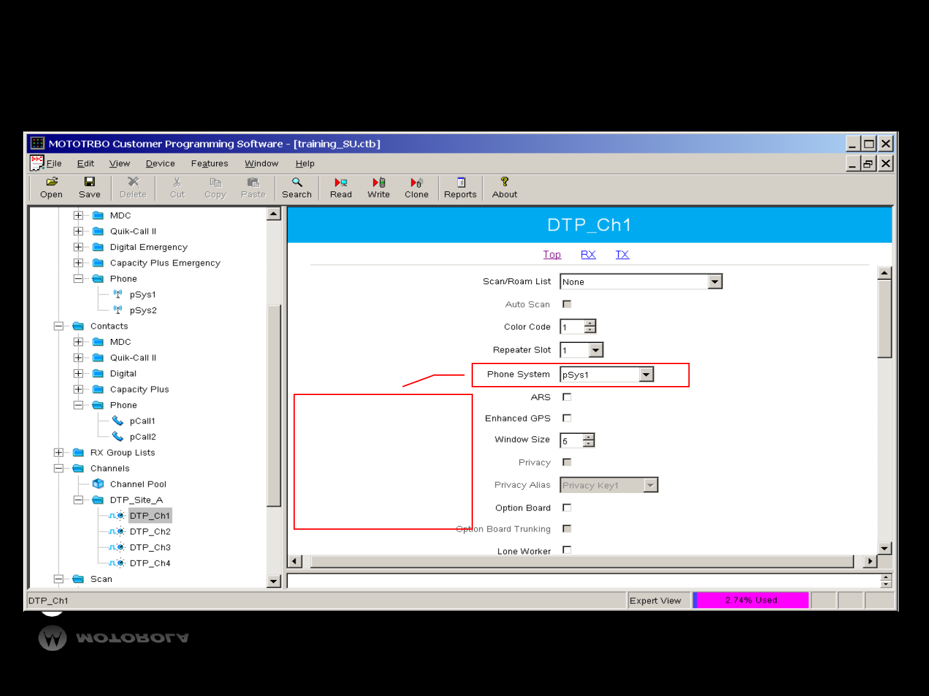Click the About toolbar icon
The height and width of the screenshot is (696, 929).
(504, 188)
